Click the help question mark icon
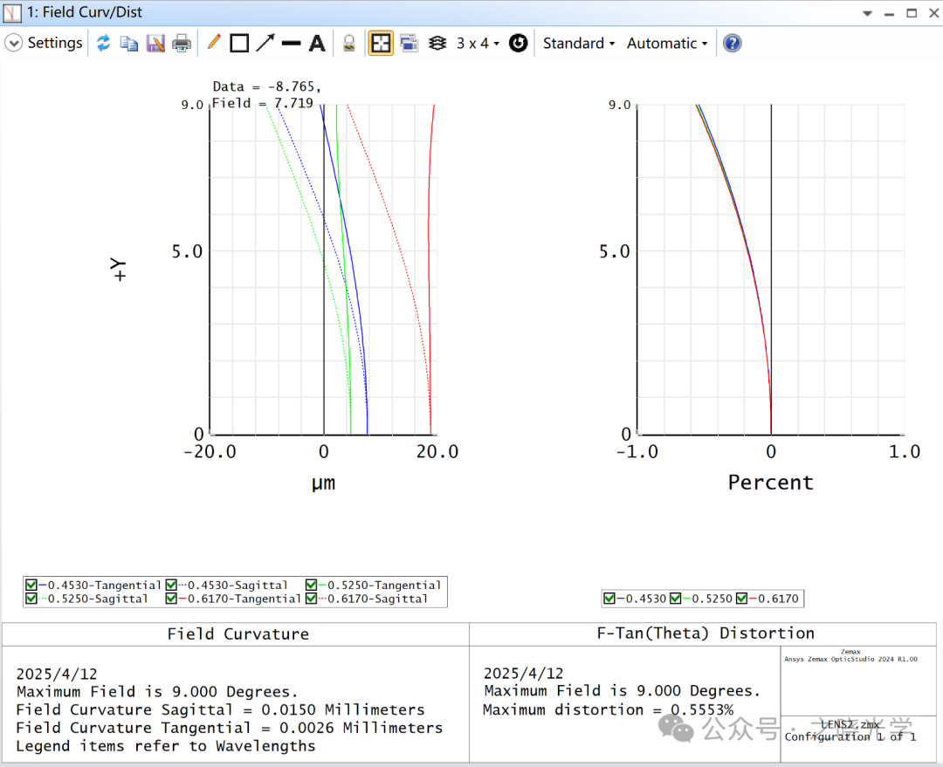This screenshot has width=943, height=767. click(733, 43)
